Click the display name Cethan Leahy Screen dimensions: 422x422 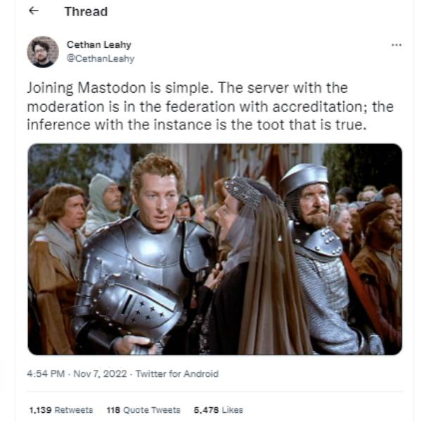(x=98, y=45)
